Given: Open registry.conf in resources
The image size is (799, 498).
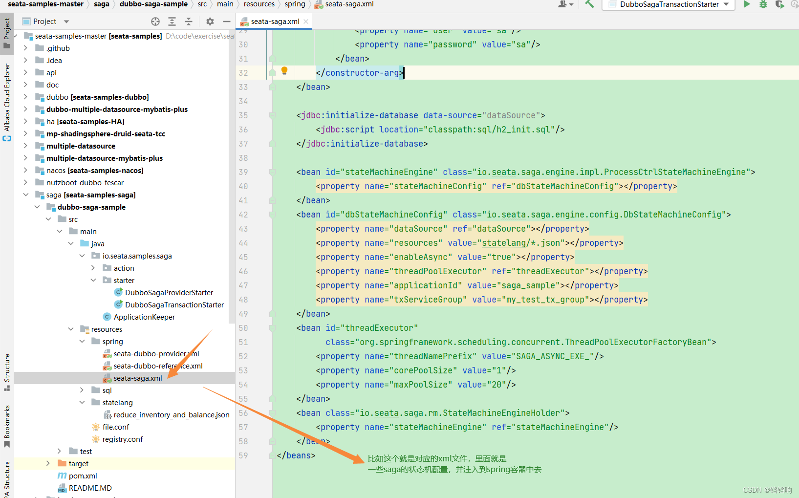Looking at the screenshot, I should 123,439.
